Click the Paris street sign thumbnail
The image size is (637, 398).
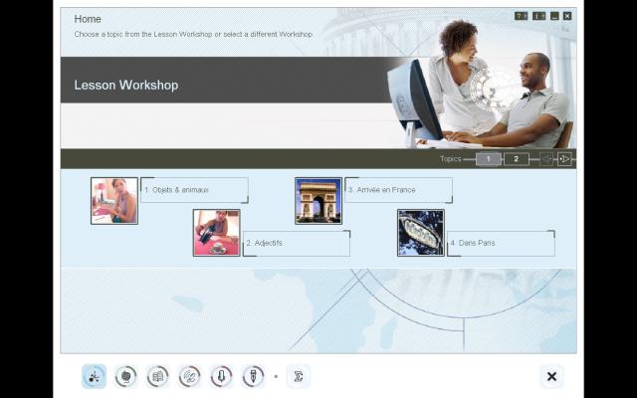tap(421, 233)
